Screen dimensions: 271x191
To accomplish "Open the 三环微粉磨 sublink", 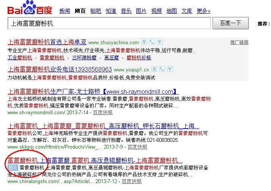I will coord(84,57).
